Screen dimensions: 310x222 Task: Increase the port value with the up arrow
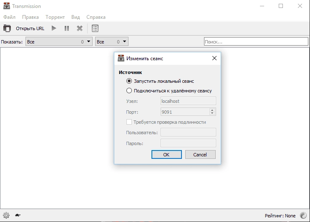pyautogui.click(x=212, y=110)
